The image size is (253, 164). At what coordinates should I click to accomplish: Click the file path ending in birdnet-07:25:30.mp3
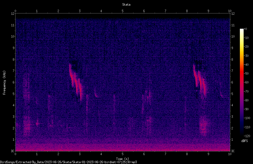pos(68,162)
